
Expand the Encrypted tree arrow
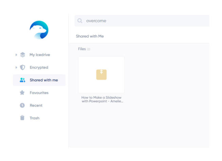tap(16, 67)
